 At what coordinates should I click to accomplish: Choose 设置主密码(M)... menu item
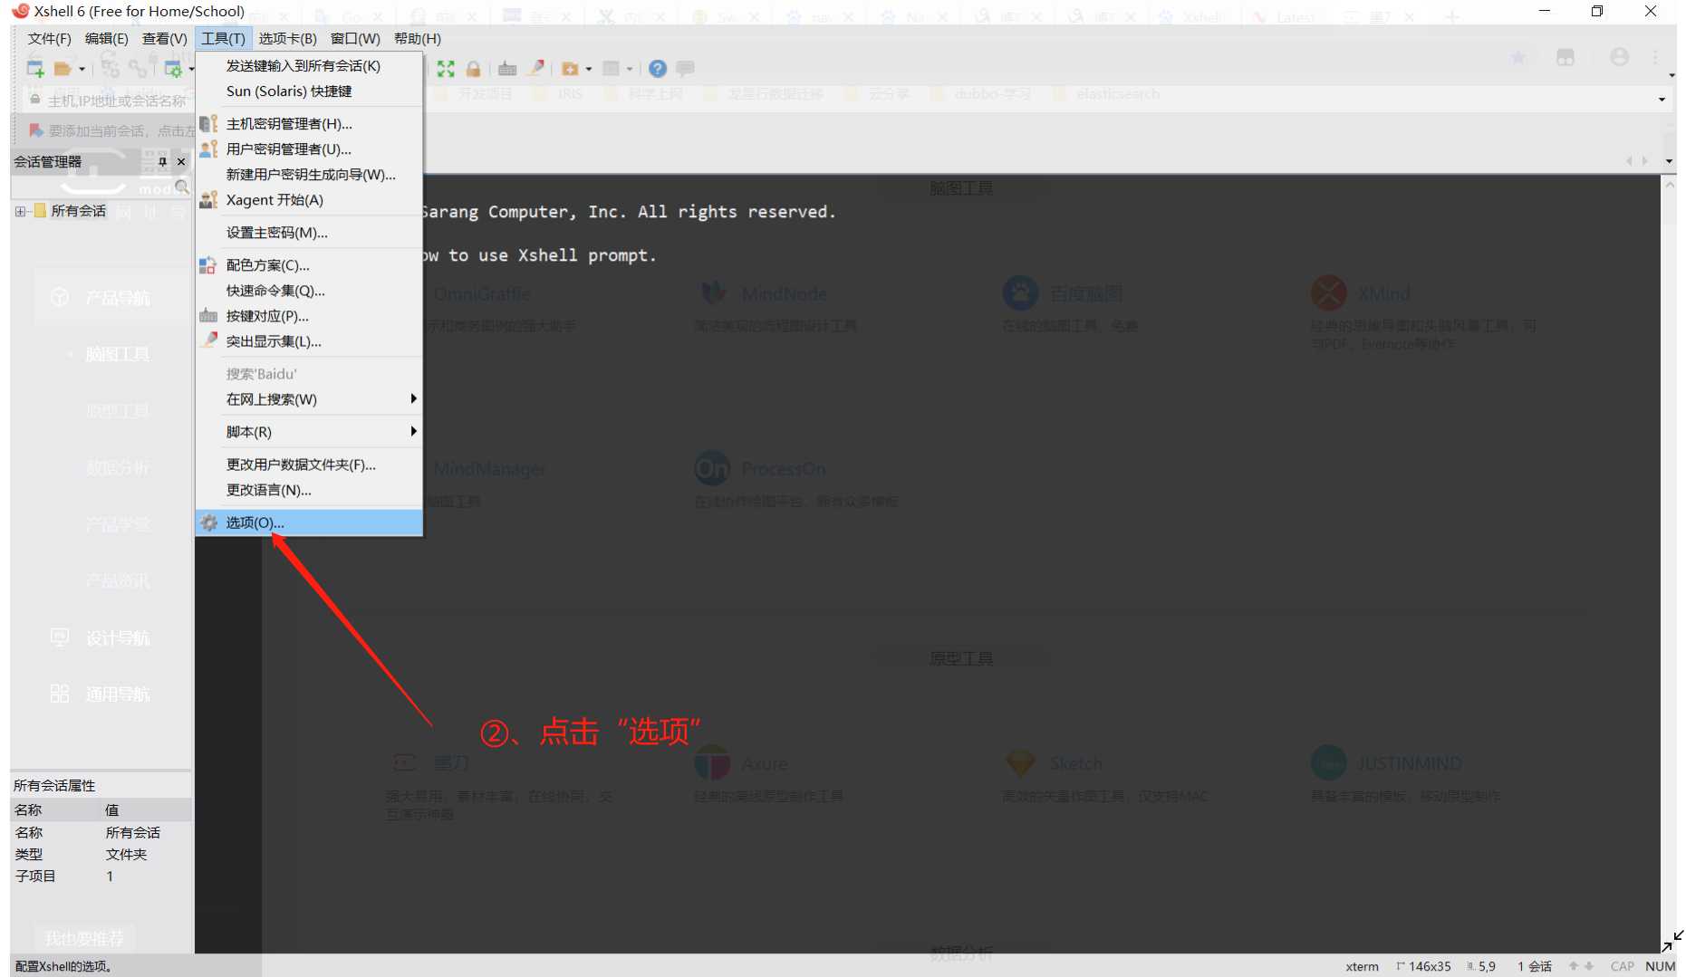pos(309,233)
